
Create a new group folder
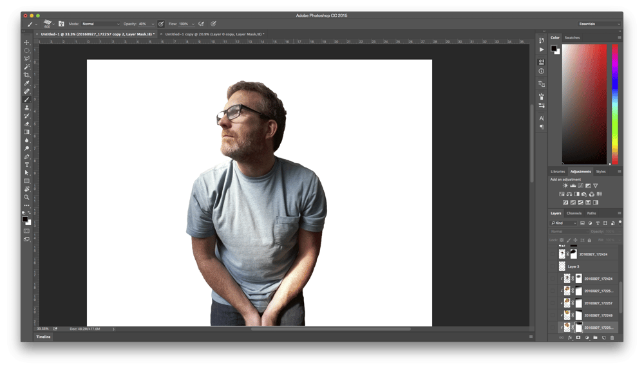(595, 338)
